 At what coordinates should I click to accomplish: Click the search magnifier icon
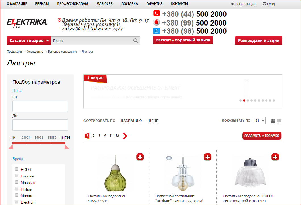tap(136, 41)
